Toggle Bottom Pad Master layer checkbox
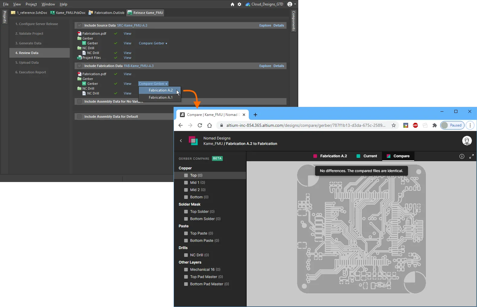This screenshot has width=477, height=307. coord(186,284)
